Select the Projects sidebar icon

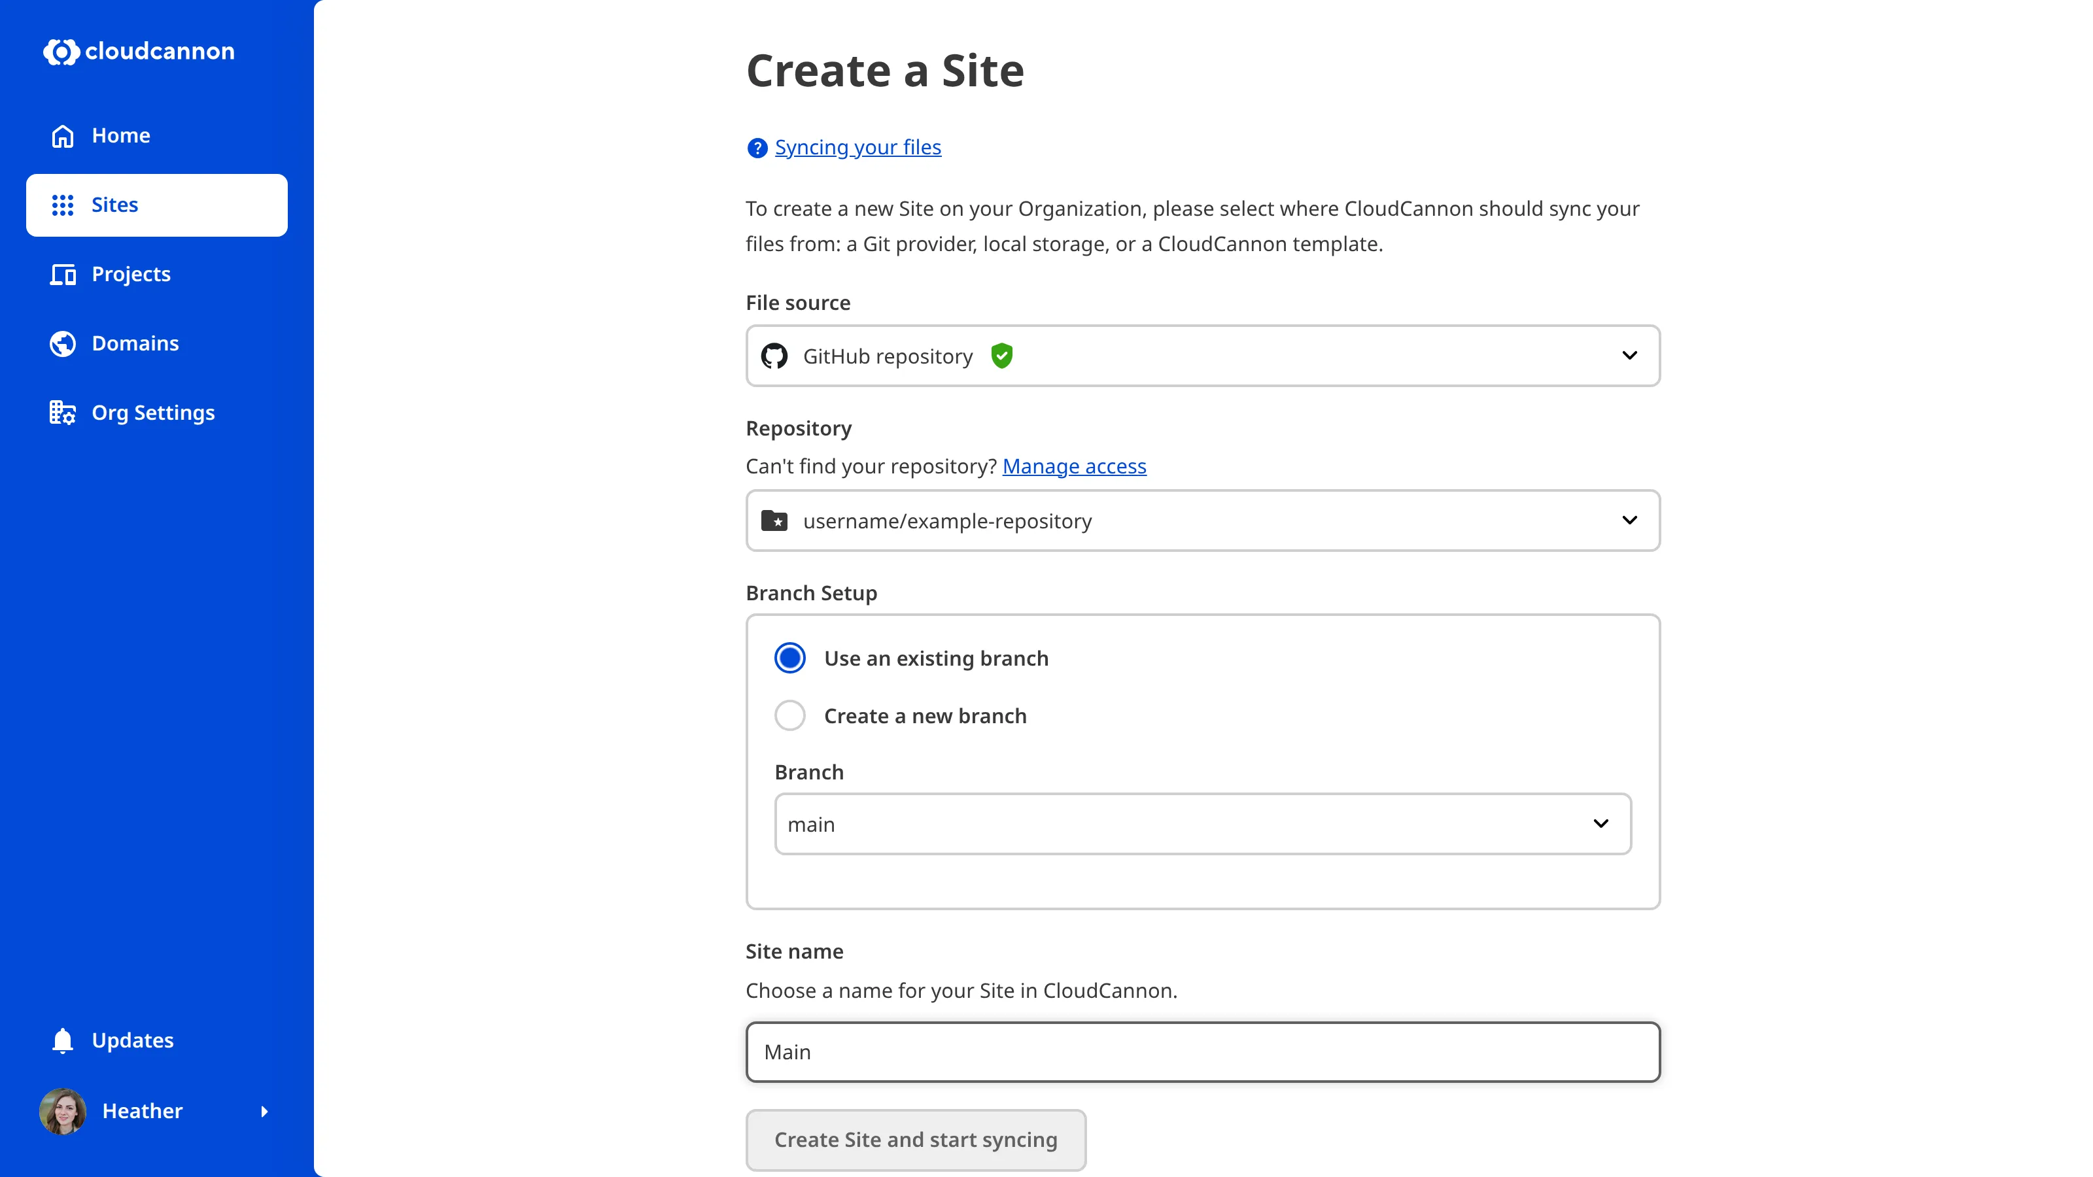pos(63,275)
